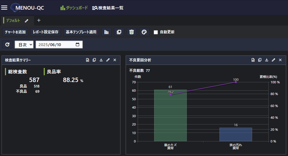288x156 pixels.
Task: Select the ダッシュボード menu item
Action: click(x=74, y=8)
